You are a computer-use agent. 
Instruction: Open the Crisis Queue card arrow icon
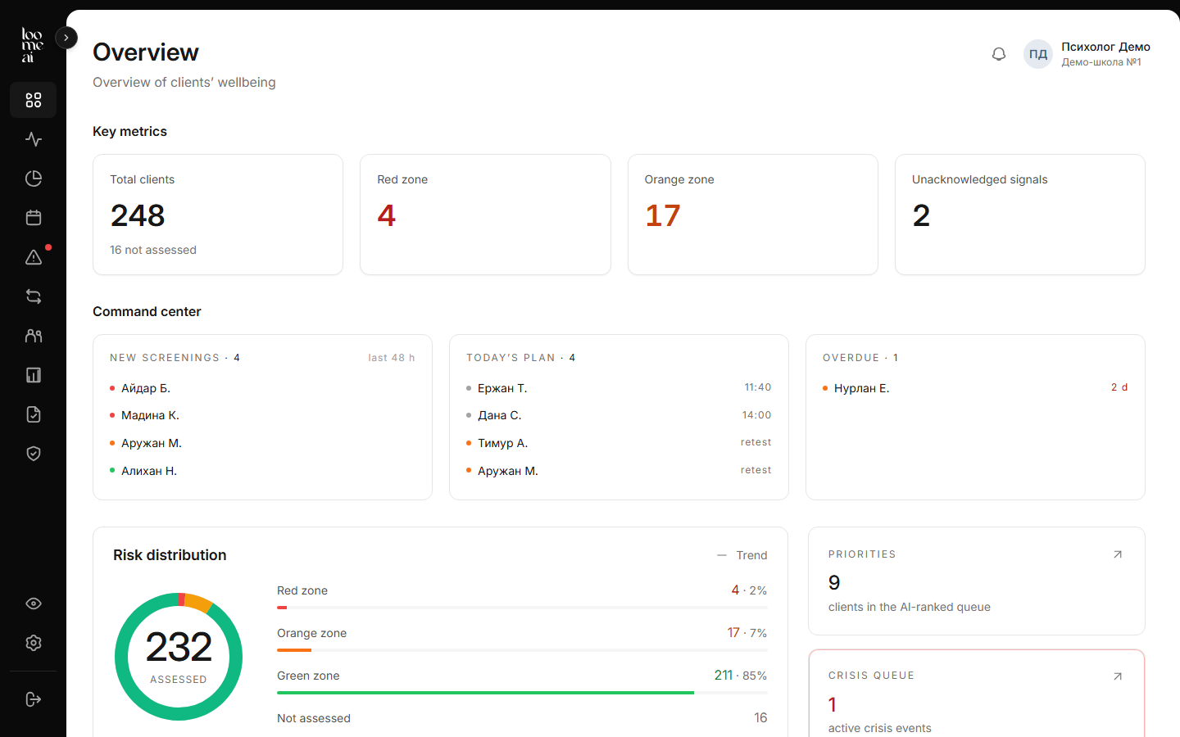[x=1118, y=676]
